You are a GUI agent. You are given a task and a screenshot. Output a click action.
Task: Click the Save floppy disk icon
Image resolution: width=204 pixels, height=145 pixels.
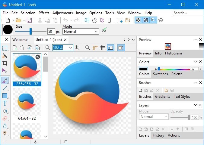click(x=29, y=20)
